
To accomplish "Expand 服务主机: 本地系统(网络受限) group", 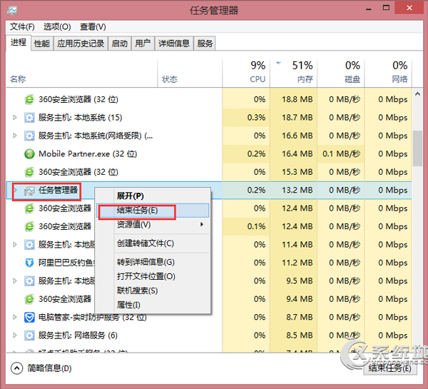I will 15,136.
